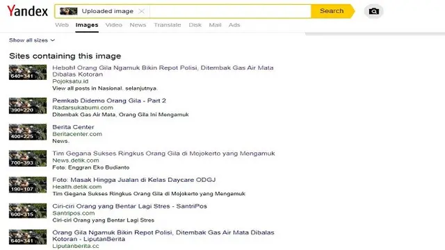Image resolution: width=445 pixels, height=250 pixels.
Task: Click the 600×315 thumbnail for Santripos
Action: coord(28,210)
